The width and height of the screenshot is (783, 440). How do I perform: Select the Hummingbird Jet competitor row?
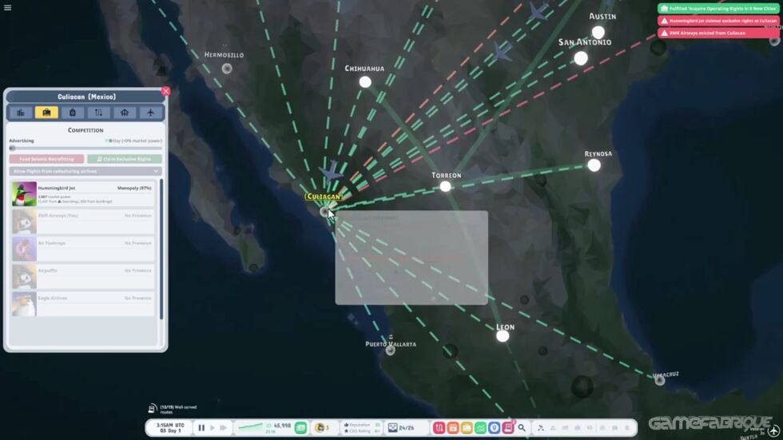point(83,194)
